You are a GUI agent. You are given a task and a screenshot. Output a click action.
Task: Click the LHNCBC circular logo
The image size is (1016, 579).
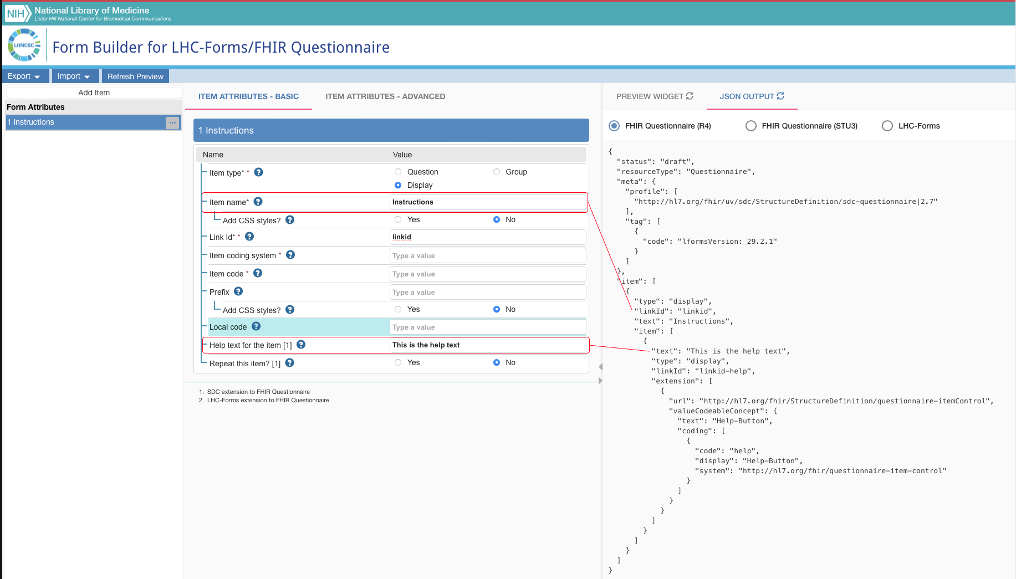(x=24, y=45)
